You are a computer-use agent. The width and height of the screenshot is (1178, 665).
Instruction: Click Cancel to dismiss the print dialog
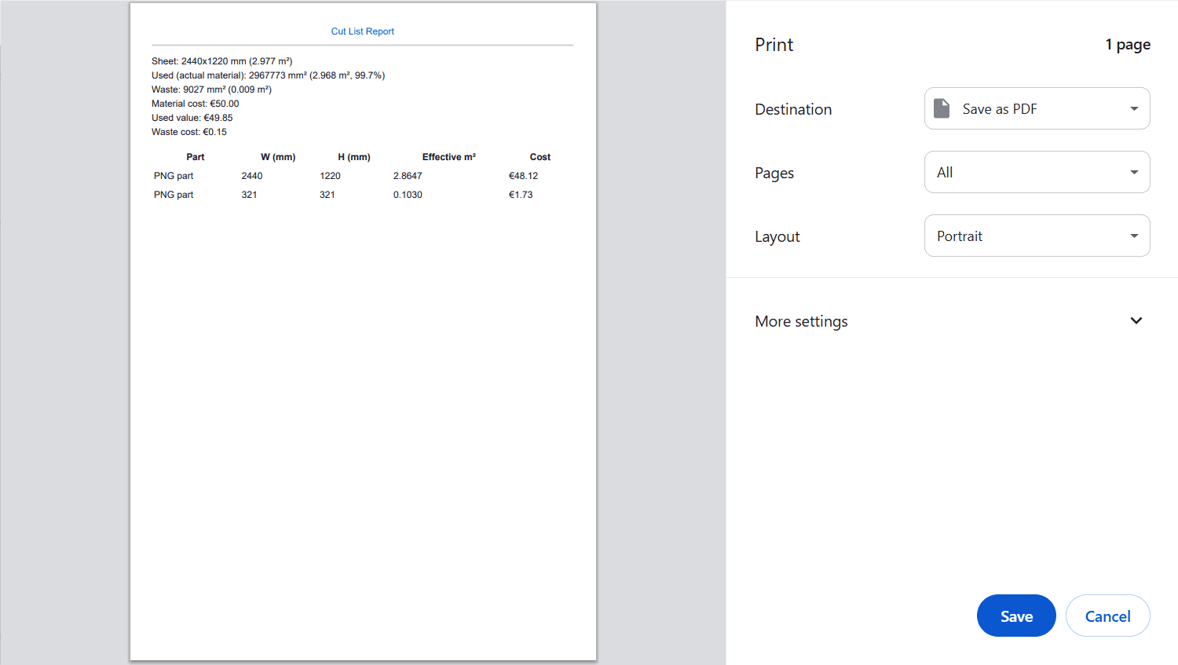1107,616
